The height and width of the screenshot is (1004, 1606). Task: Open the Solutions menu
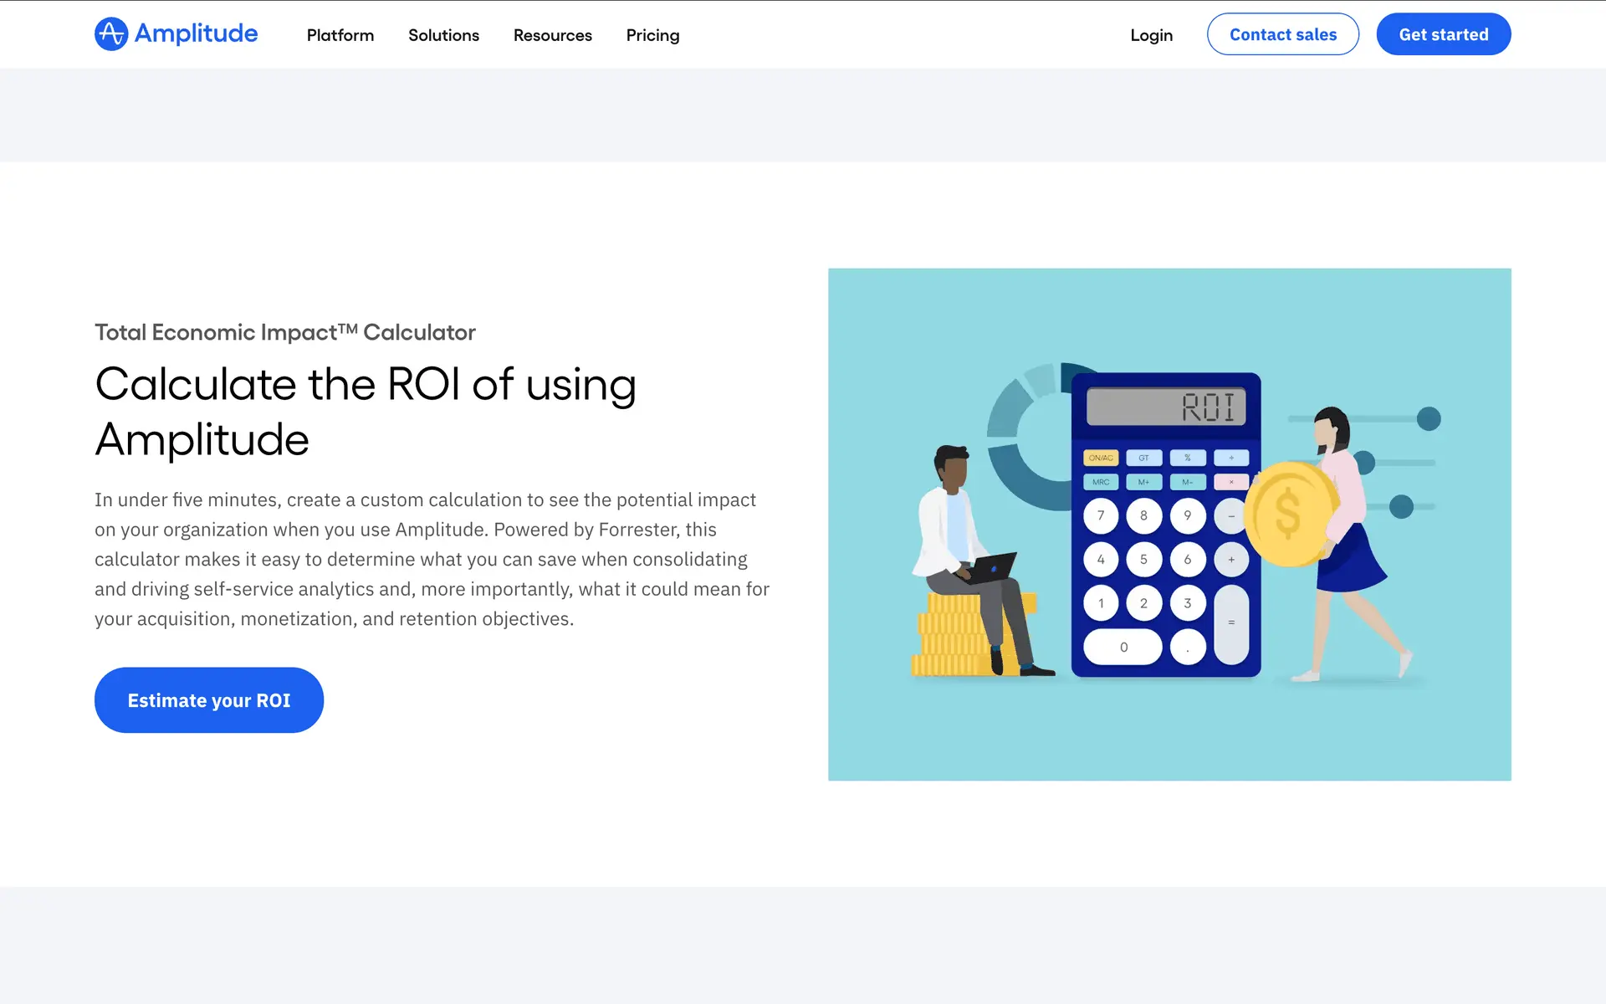[443, 35]
